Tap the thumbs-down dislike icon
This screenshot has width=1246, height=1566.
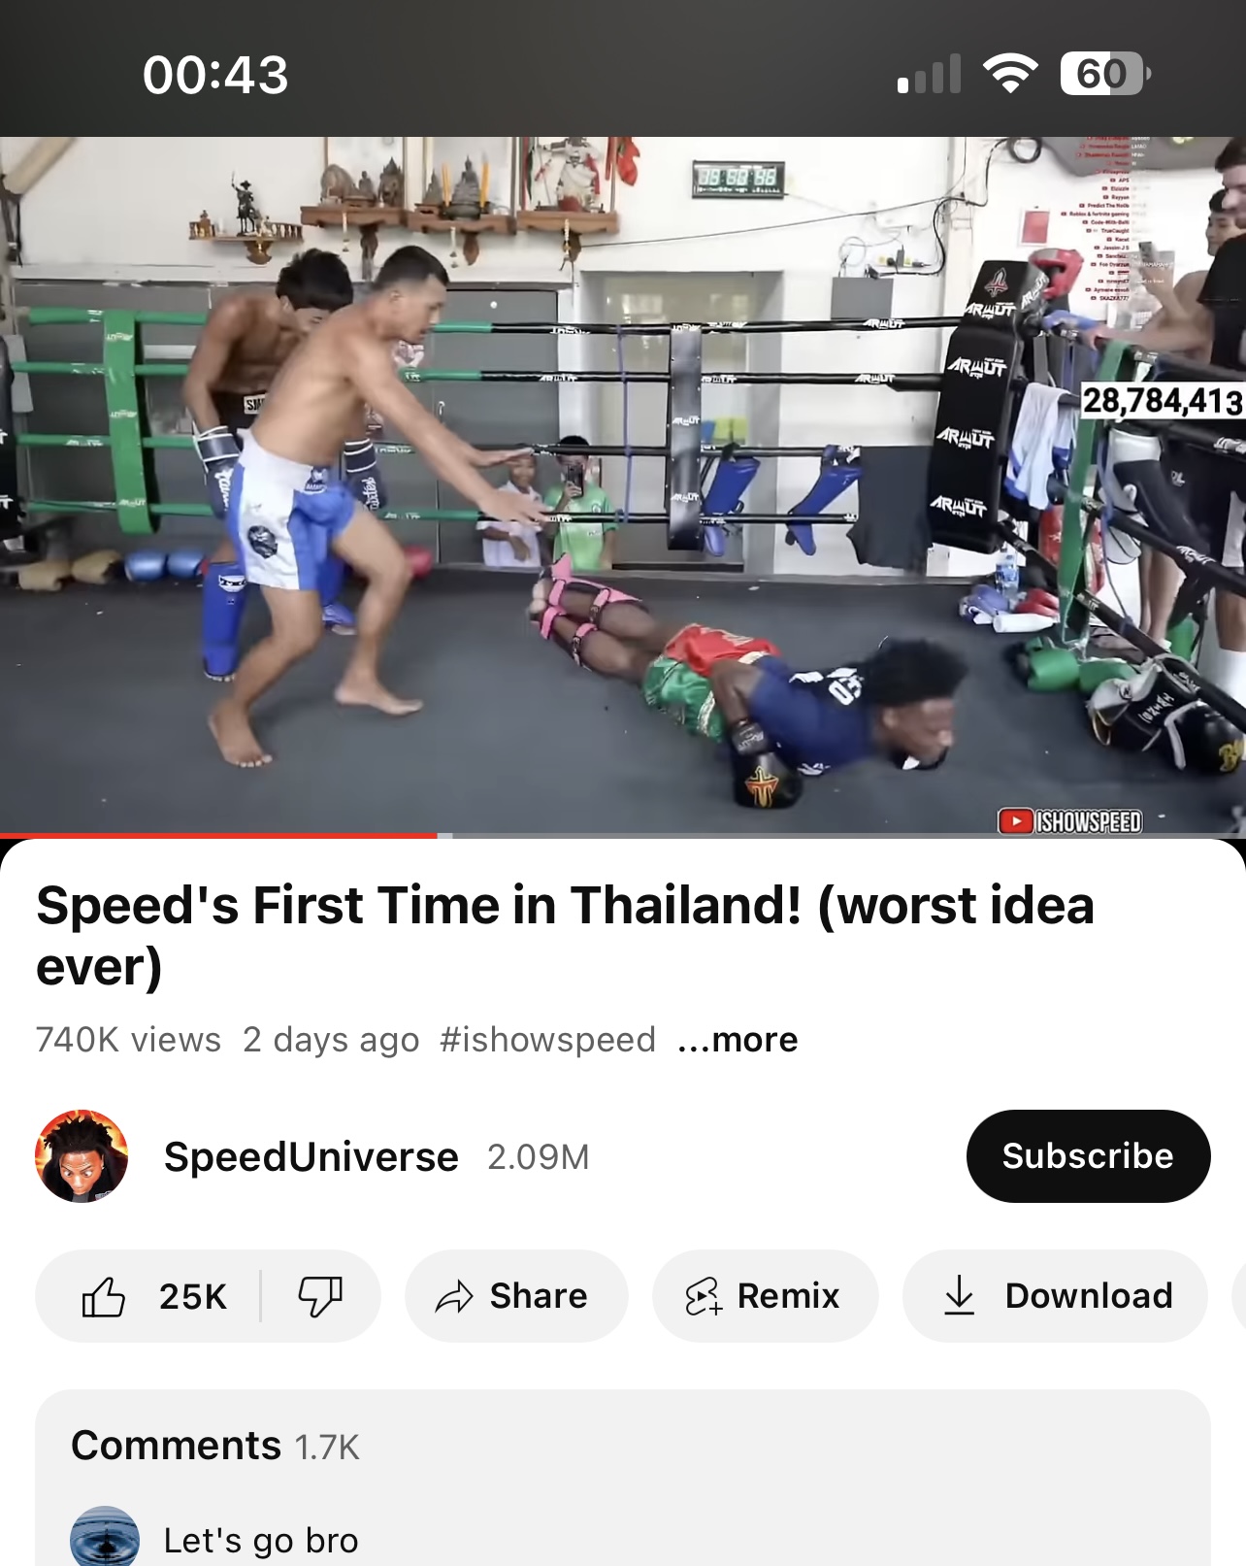319,1296
